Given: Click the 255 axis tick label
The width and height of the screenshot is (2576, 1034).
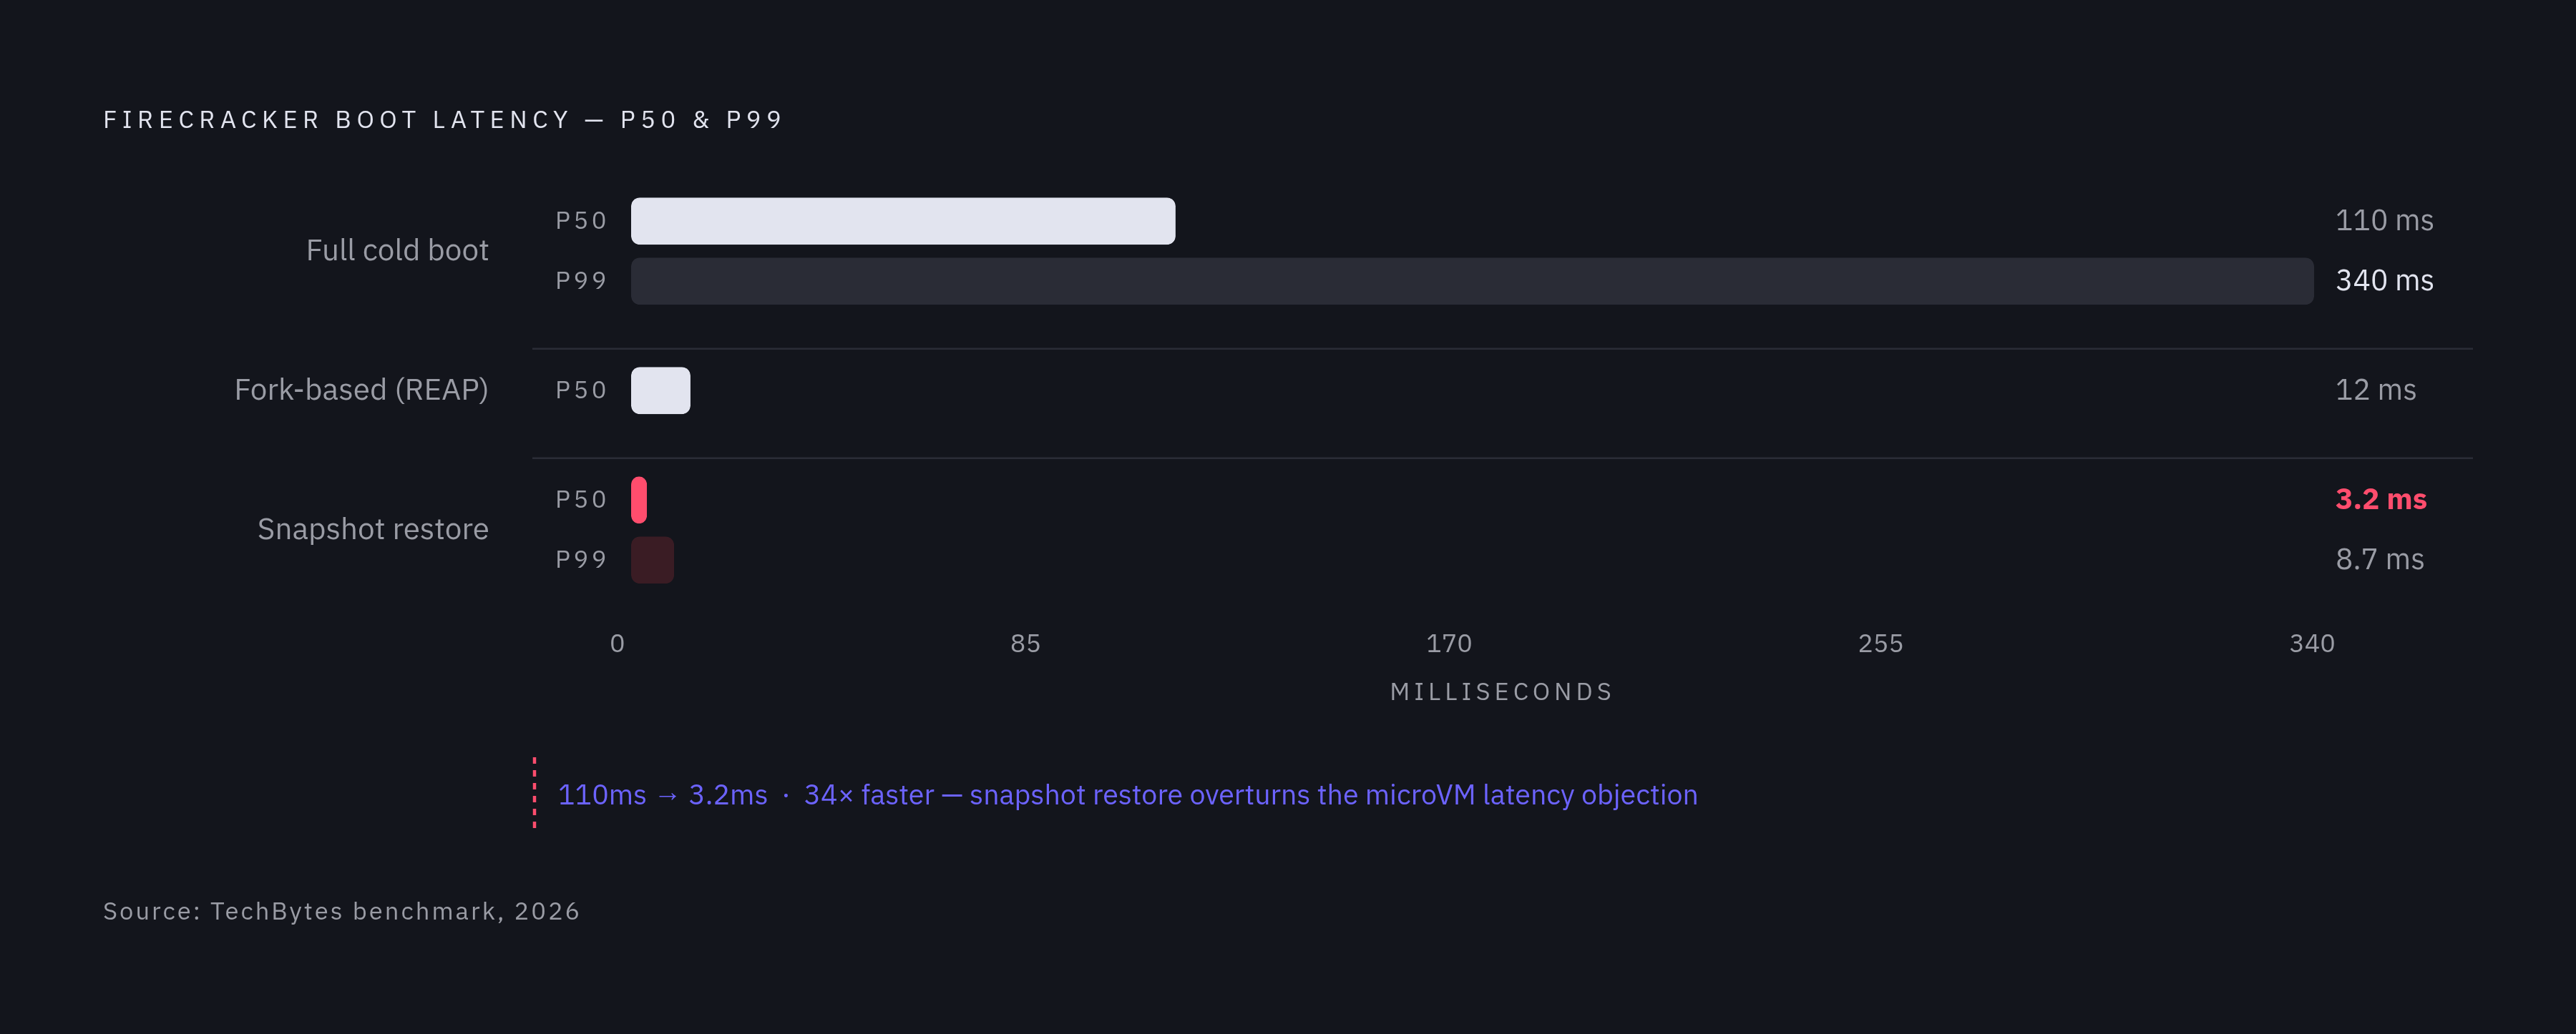Looking at the screenshot, I should 1880,644.
